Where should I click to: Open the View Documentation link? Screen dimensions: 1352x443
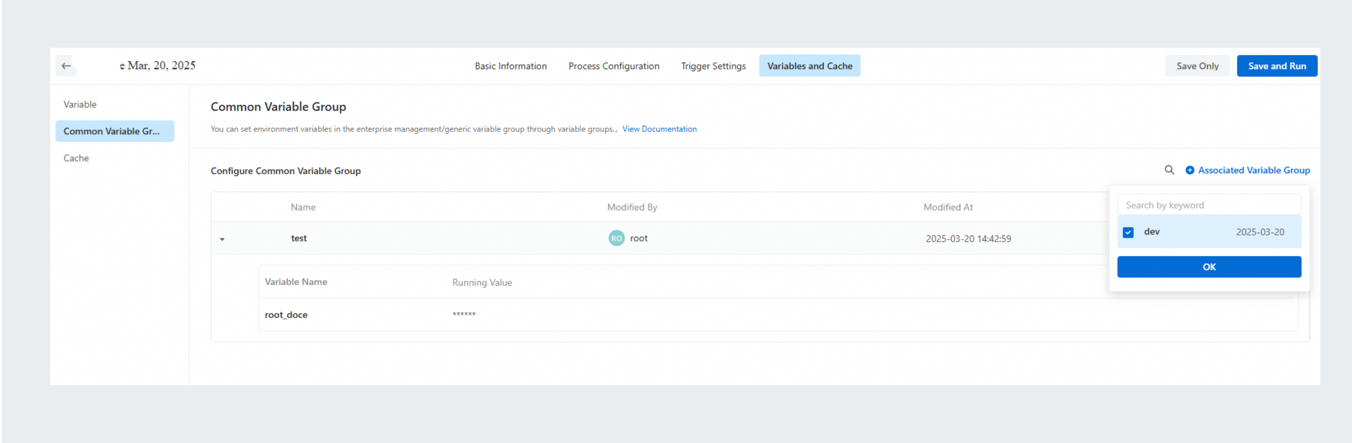click(x=659, y=129)
